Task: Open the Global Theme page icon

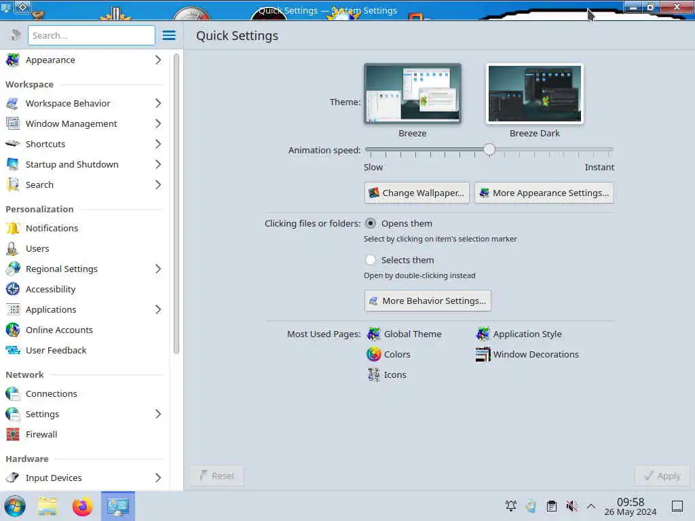Action: [374, 334]
